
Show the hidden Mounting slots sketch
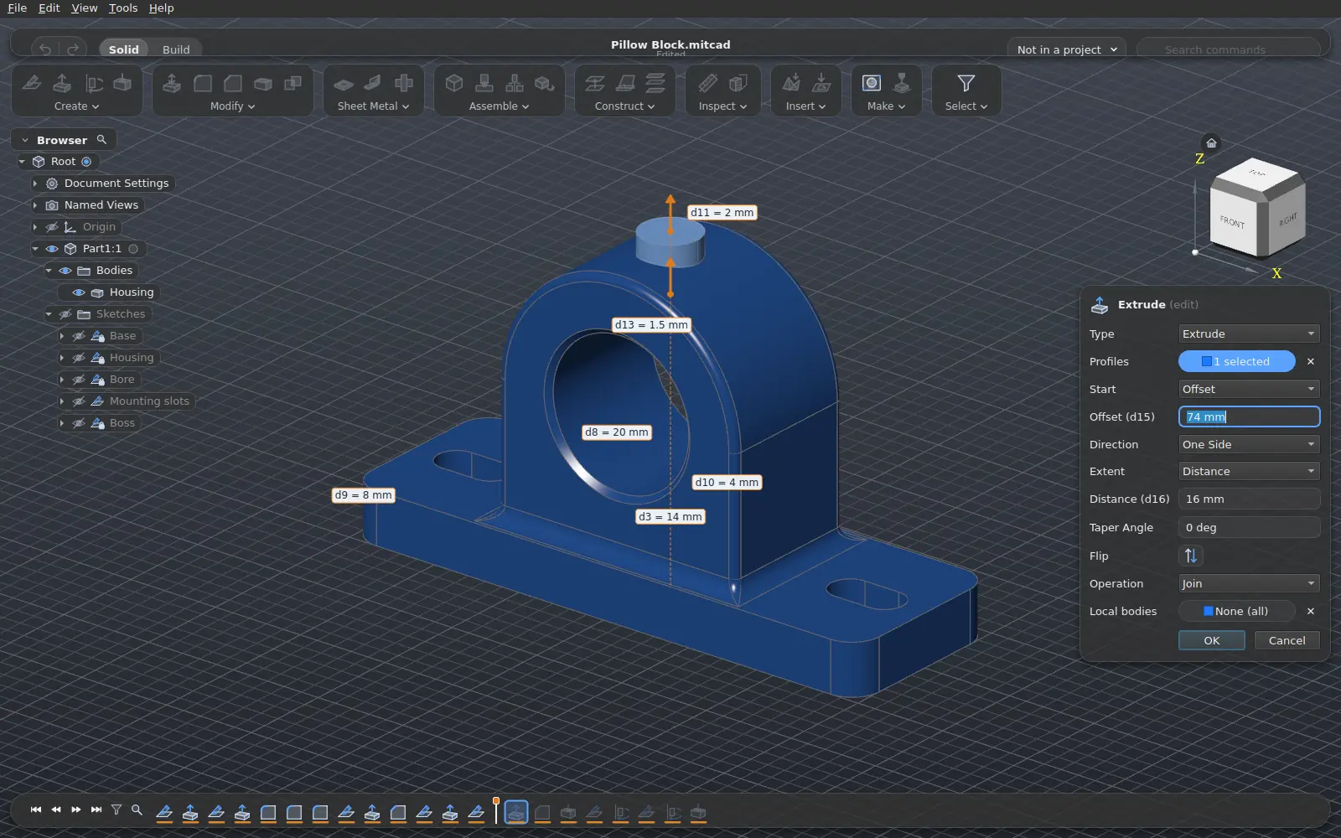[79, 401]
